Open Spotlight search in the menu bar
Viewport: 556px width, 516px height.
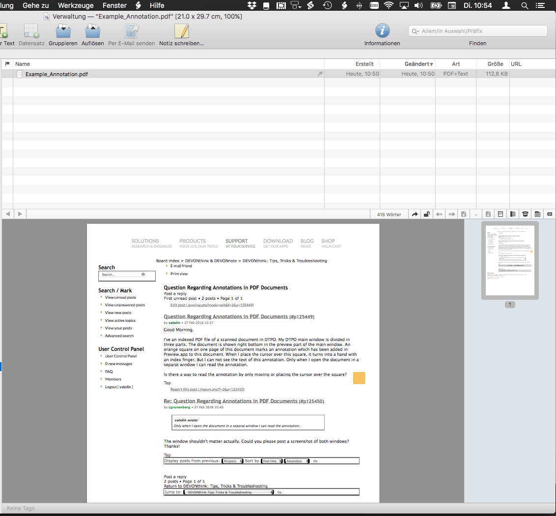coord(525,5)
